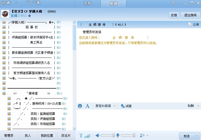Viewport: 201px width, 140px height.
Task: Click lock icon beside 类别:评测组招募
Action: coord(9,119)
